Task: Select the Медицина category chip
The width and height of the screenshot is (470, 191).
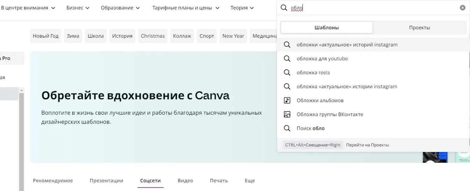Action: 263,36
